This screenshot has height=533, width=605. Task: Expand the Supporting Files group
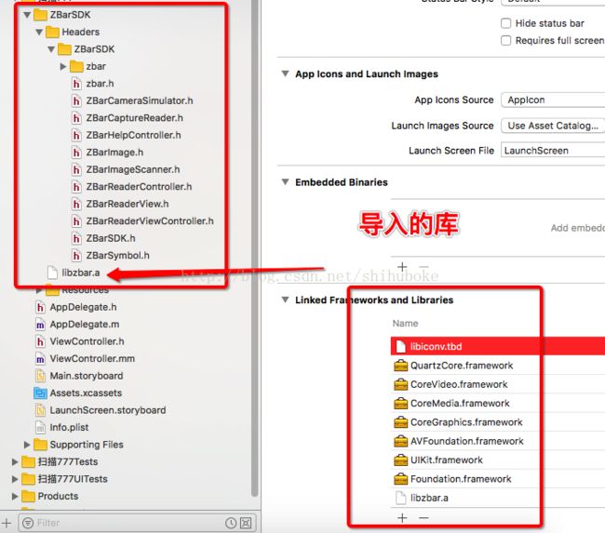point(27,445)
